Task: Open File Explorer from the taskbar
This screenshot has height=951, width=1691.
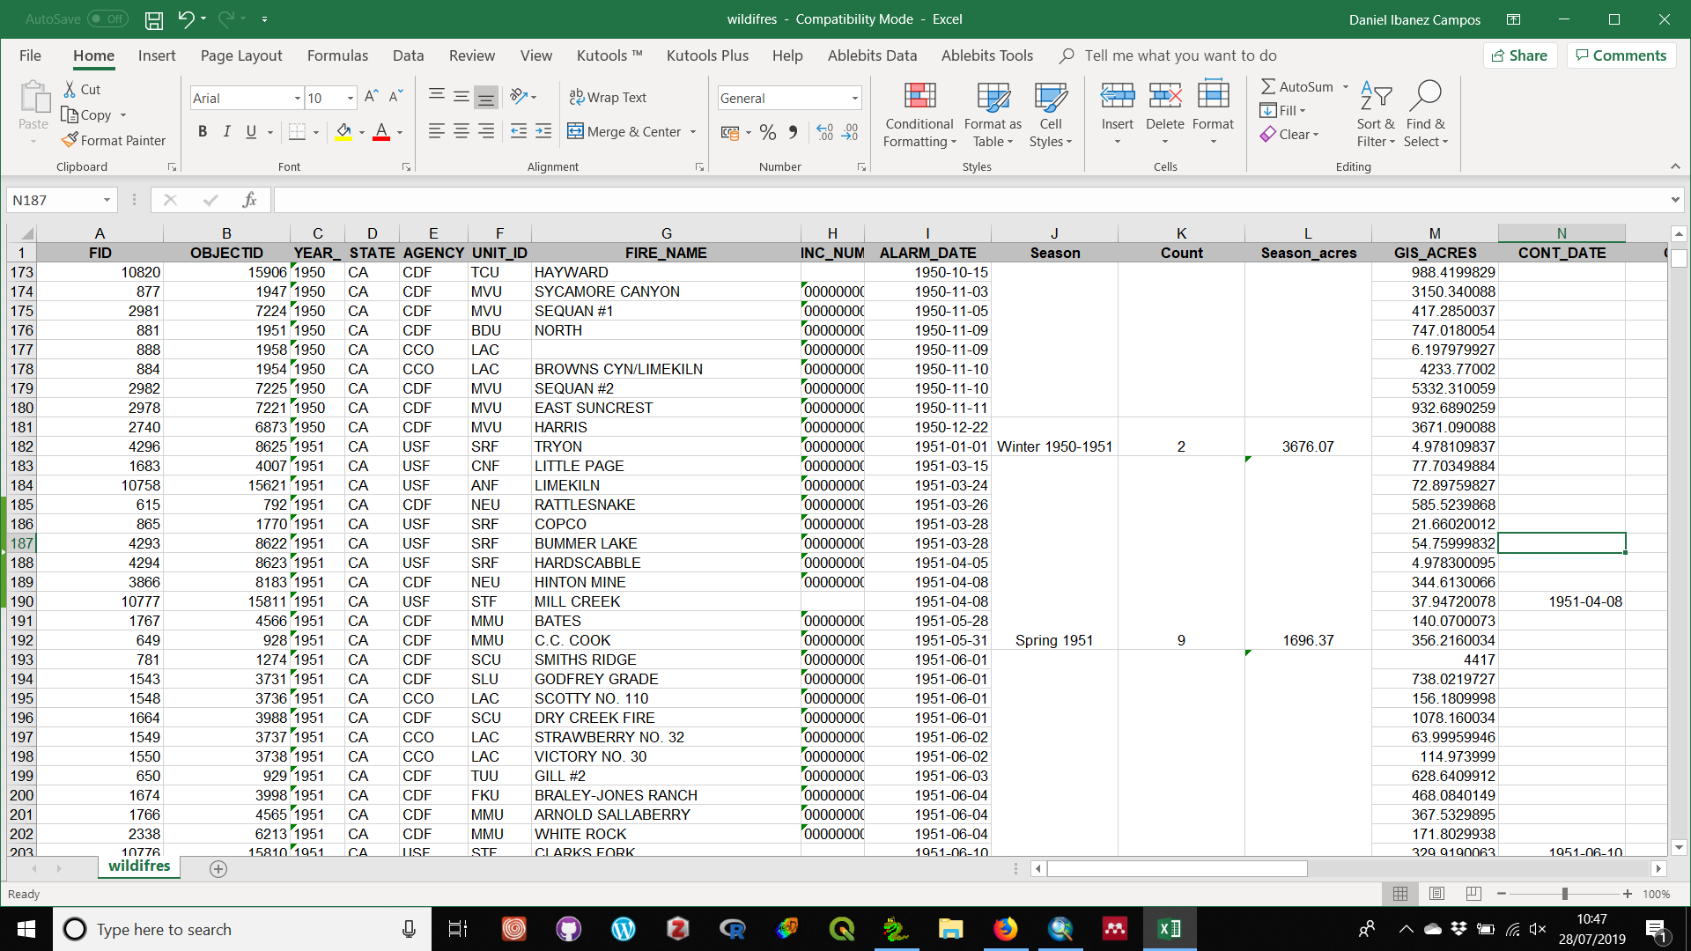Action: click(951, 929)
